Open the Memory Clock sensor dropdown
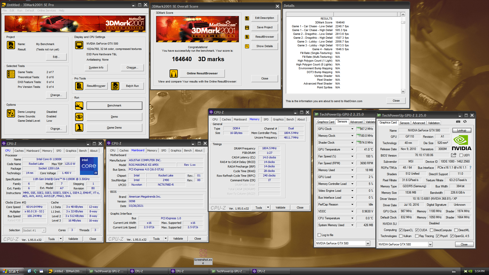489x275 pixels. click(352, 136)
